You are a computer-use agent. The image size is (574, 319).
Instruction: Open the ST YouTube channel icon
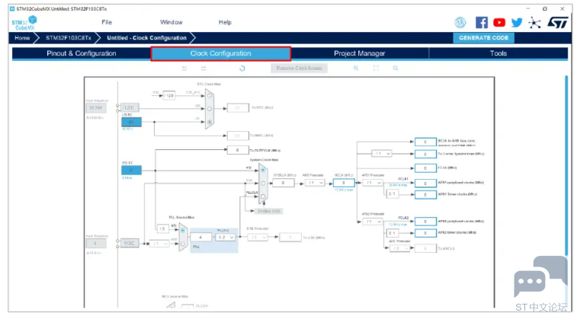pyautogui.click(x=499, y=23)
